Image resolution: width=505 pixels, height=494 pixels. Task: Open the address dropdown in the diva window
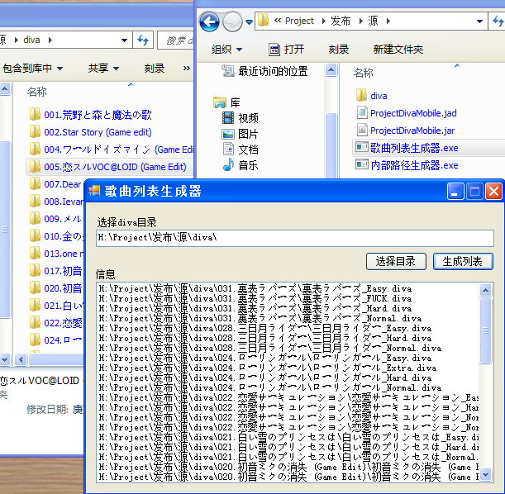pos(124,40)
